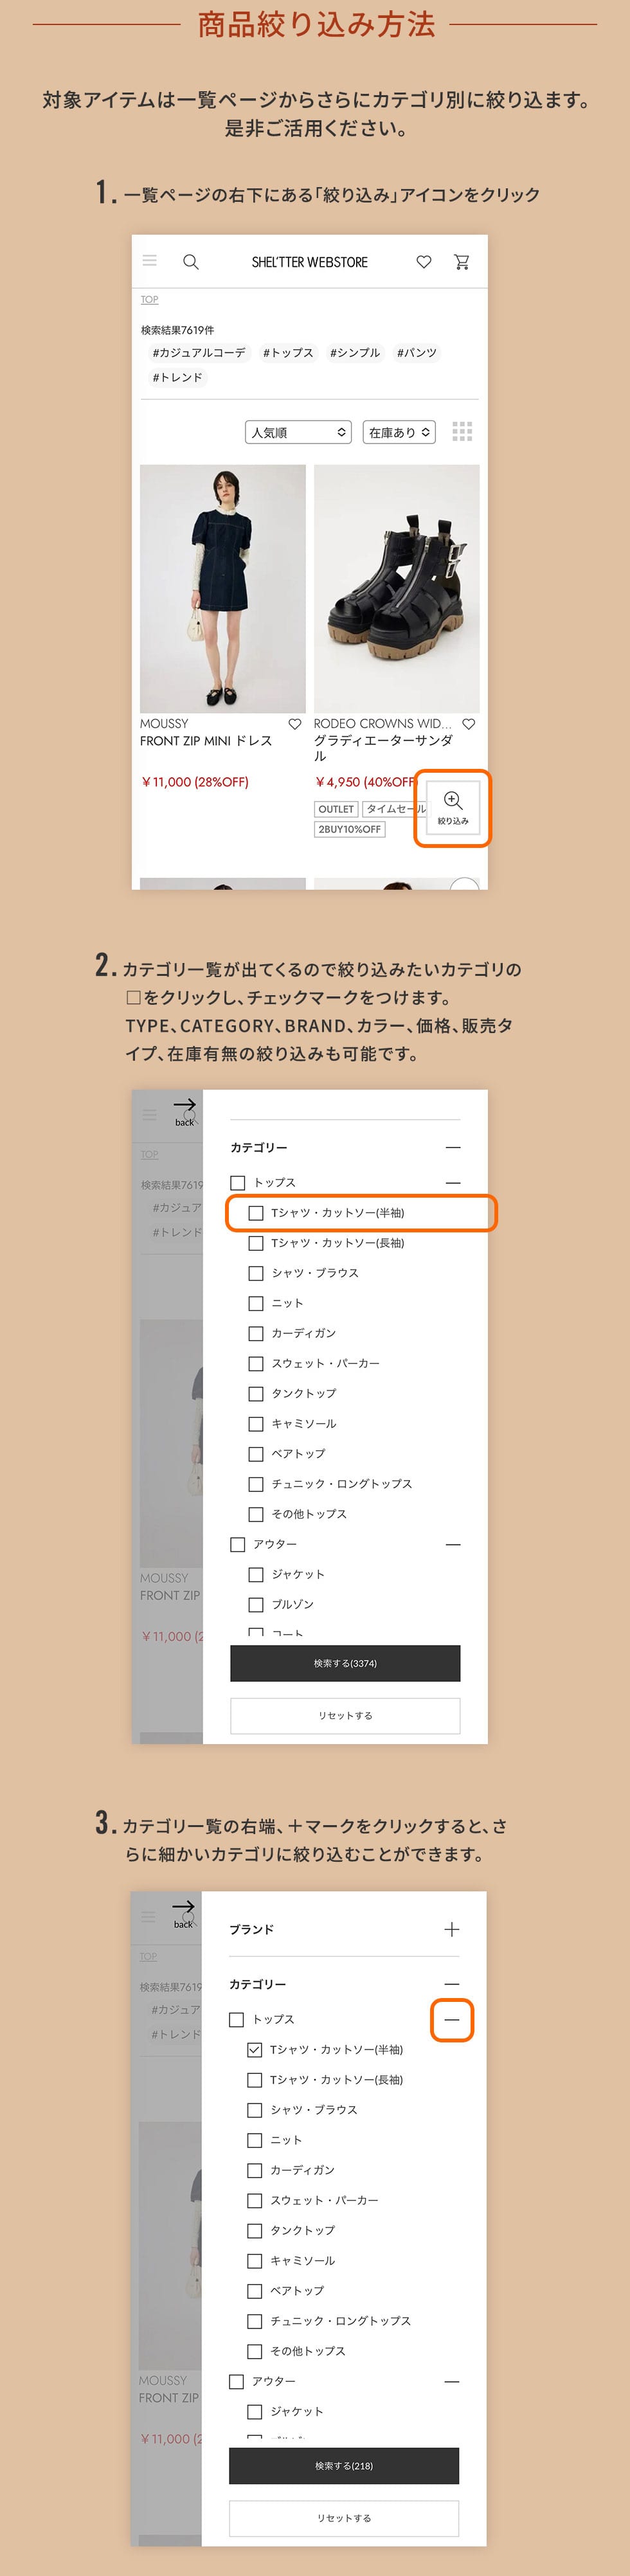Viewport: 630px width, 2576px height.
Task: Click the 検索する(3374) search button
Action: pos(345,1663)
